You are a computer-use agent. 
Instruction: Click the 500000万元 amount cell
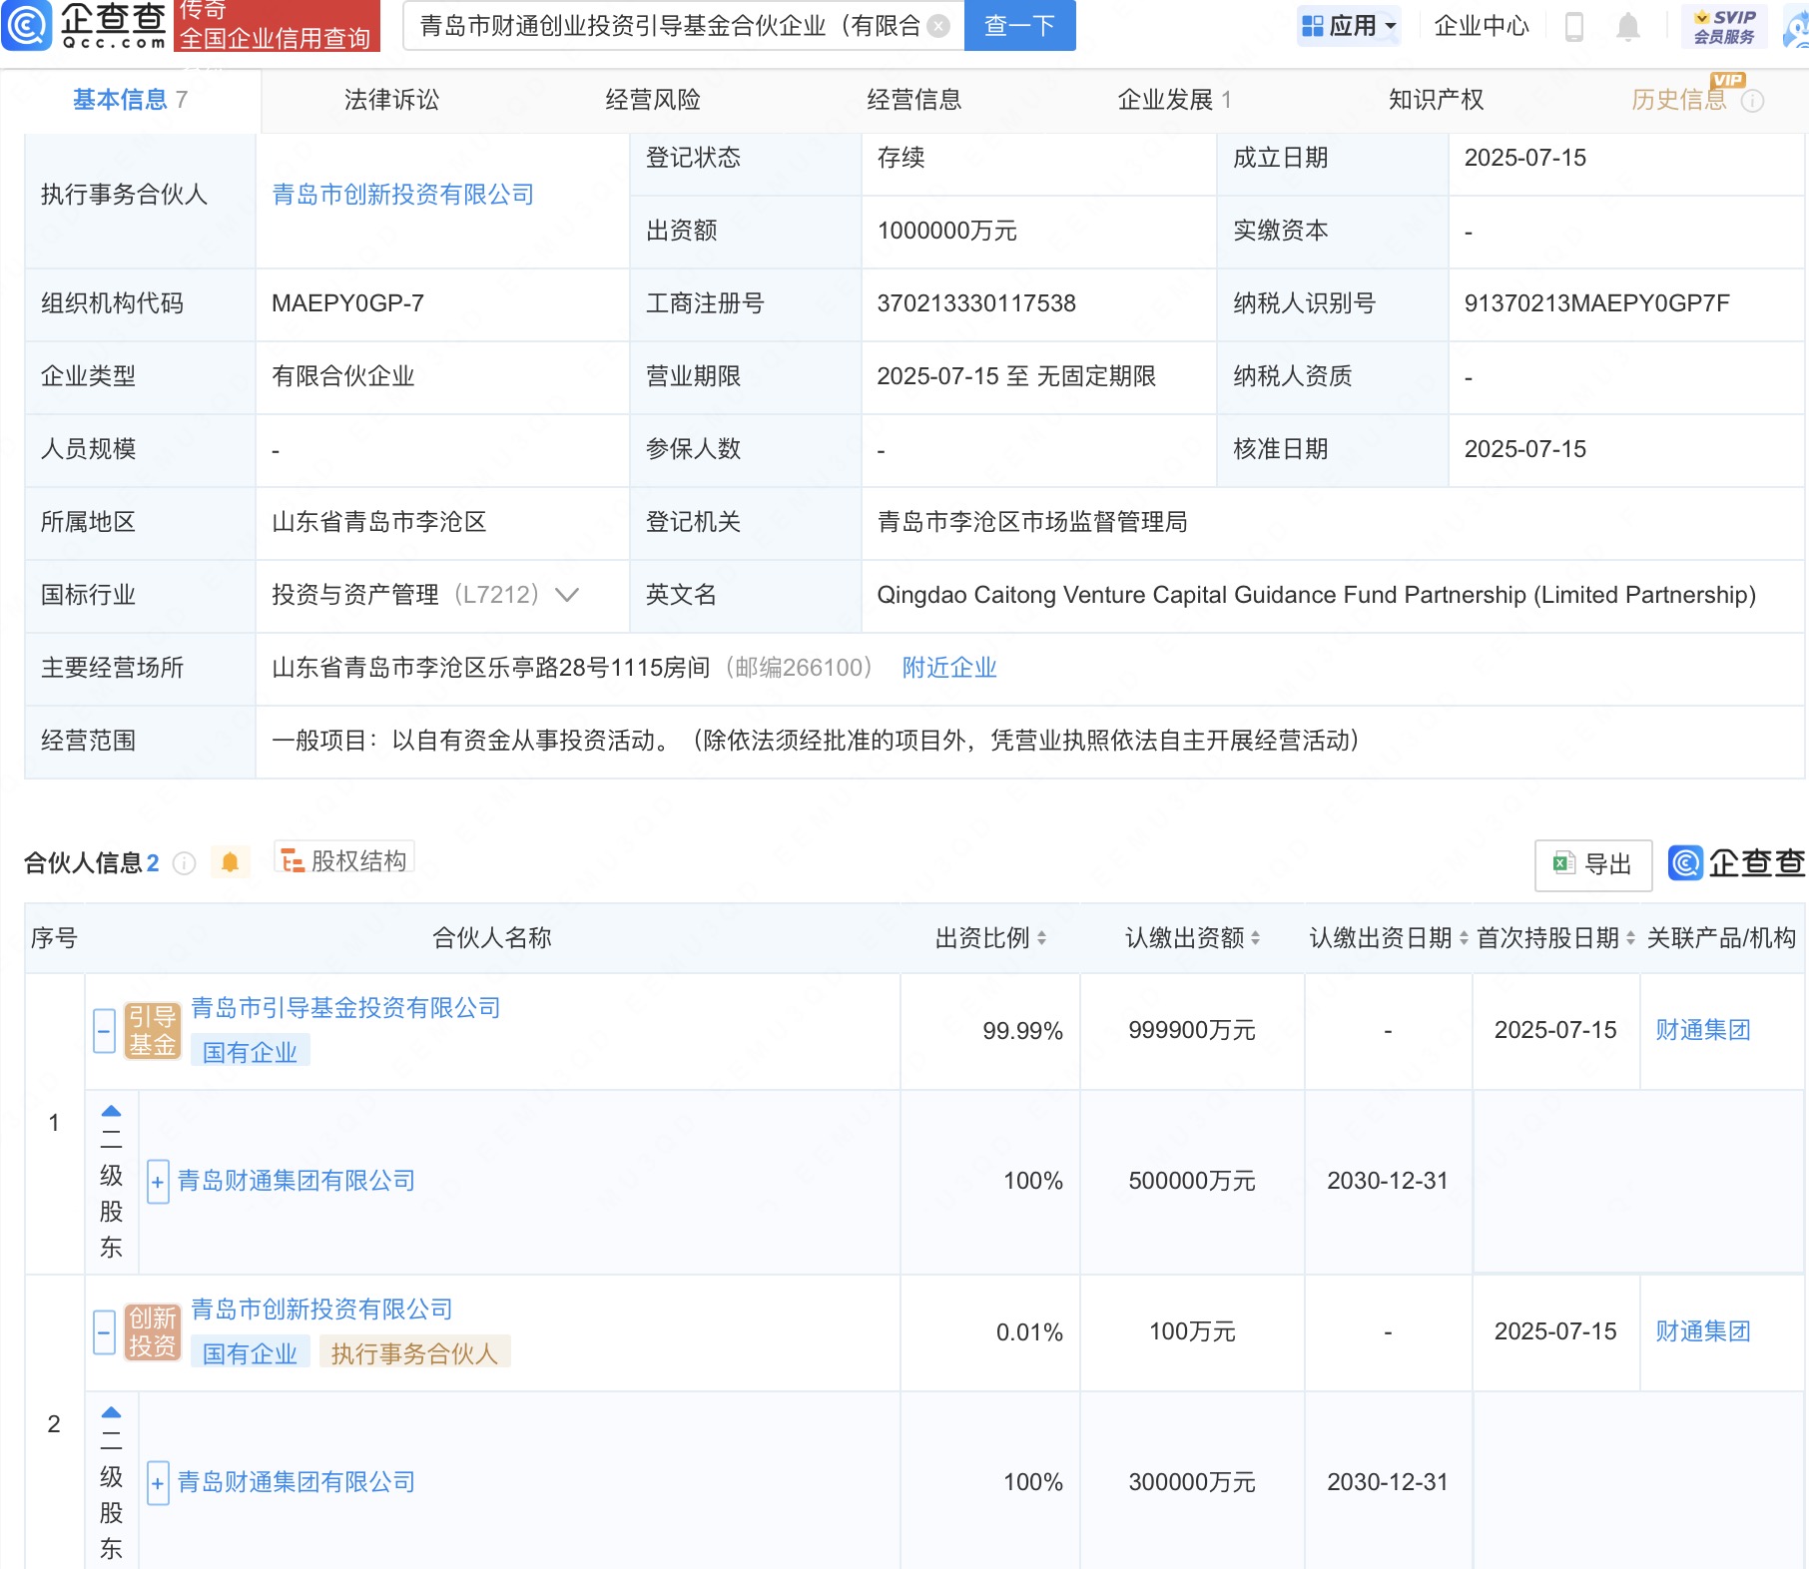(1192, 1181)
